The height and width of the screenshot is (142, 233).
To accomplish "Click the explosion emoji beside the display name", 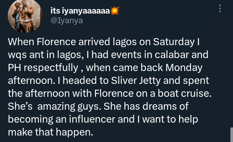I will [x=115, y=11].
